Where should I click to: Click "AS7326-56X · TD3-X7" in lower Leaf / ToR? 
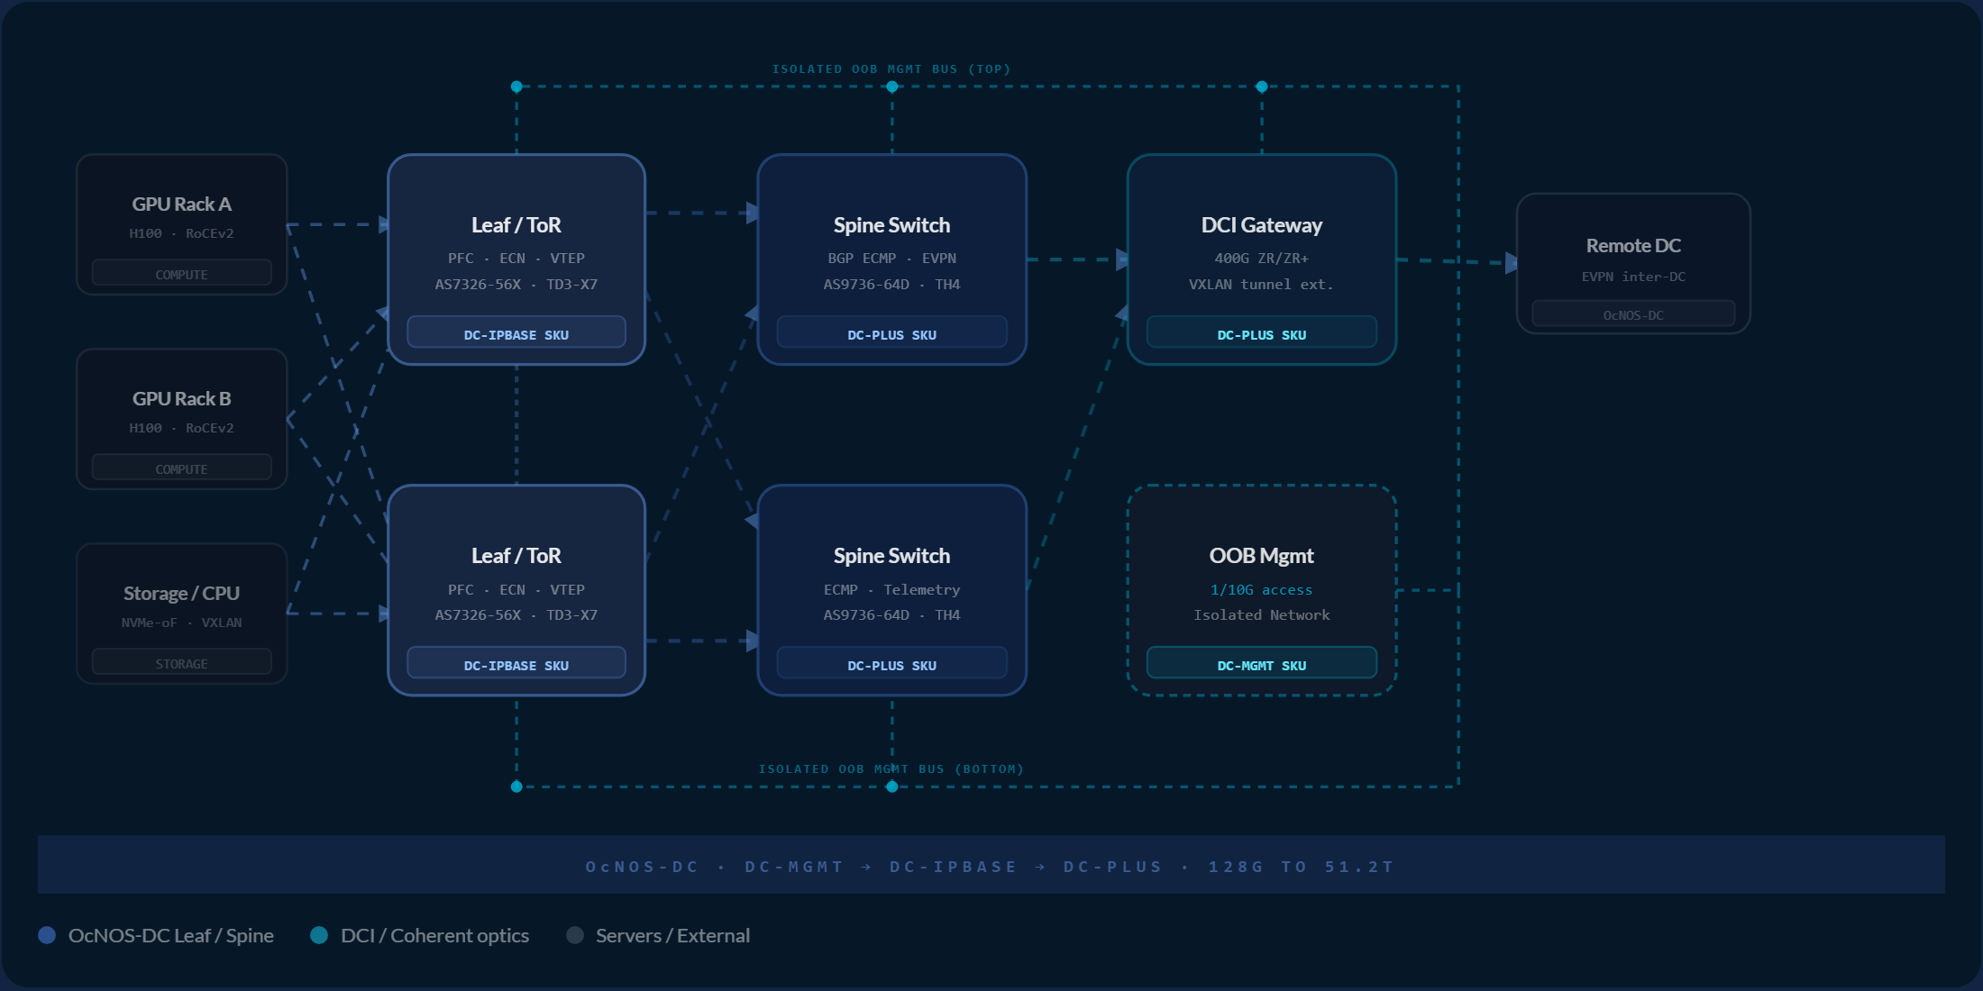point(516,615)
